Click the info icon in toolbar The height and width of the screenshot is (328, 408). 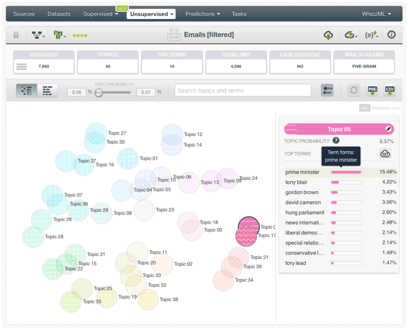(x=391, y=35)
